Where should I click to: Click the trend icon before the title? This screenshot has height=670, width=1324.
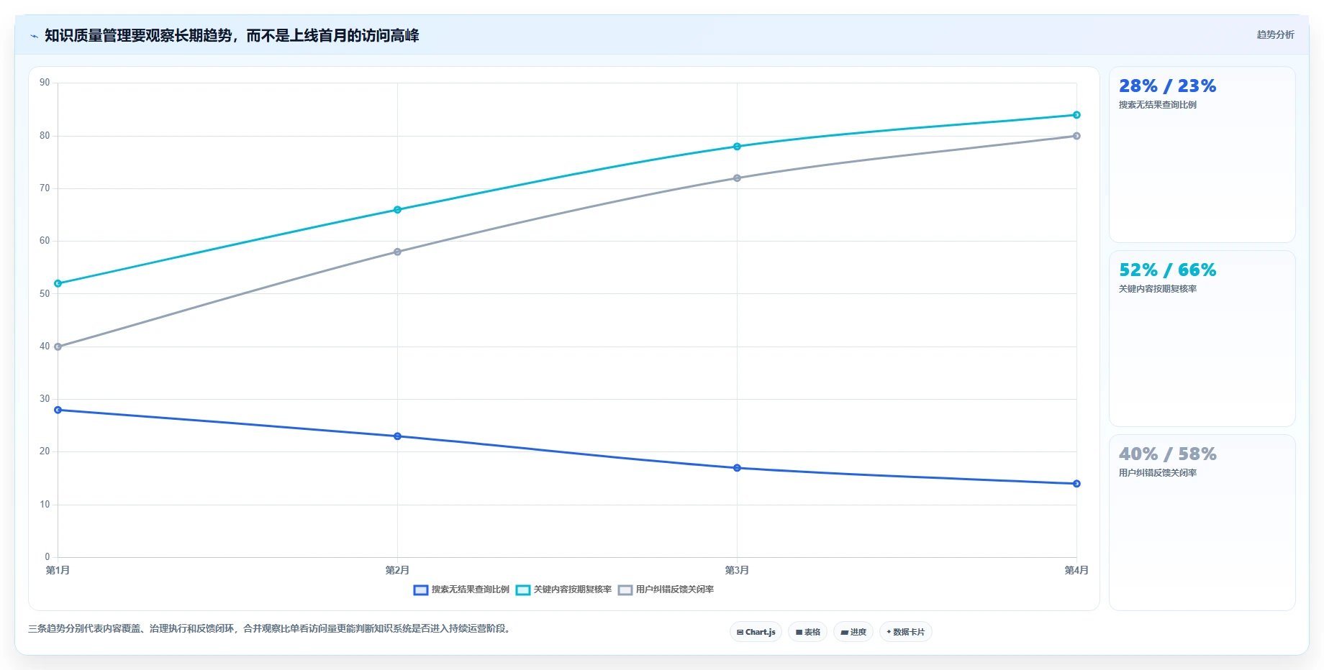34,36
